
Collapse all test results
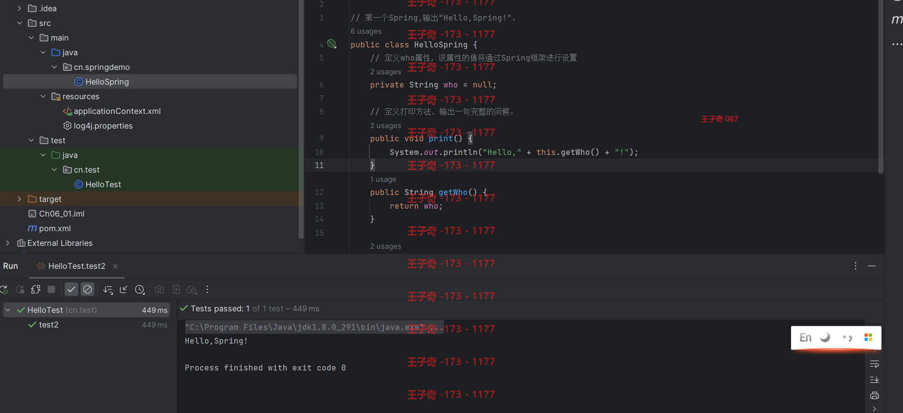(124, 289)
